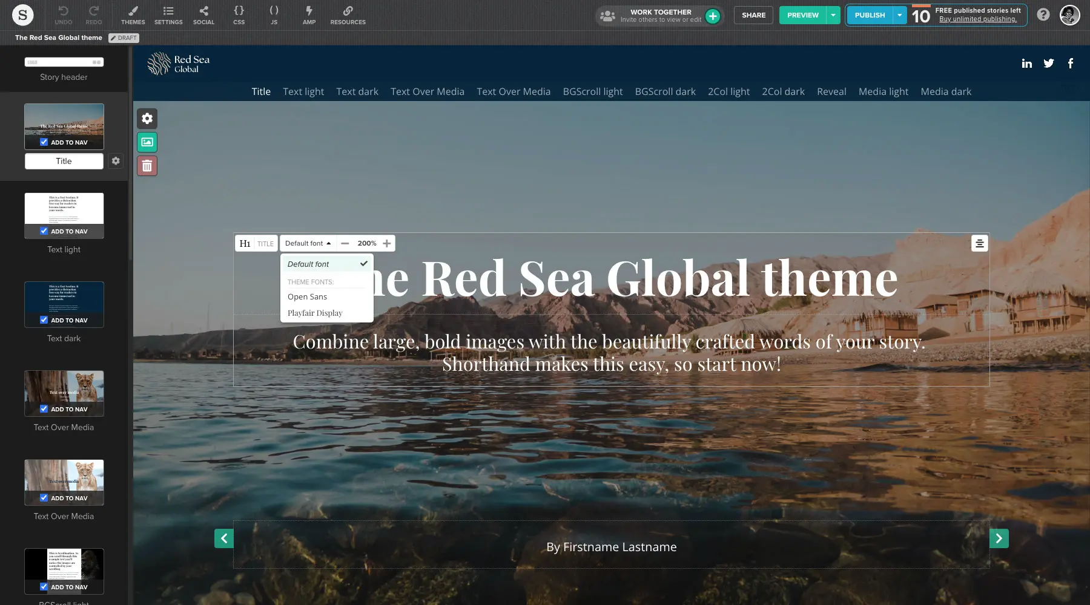
Task: Jump to BGScroll light in story nav
Action: coord(593,91)
